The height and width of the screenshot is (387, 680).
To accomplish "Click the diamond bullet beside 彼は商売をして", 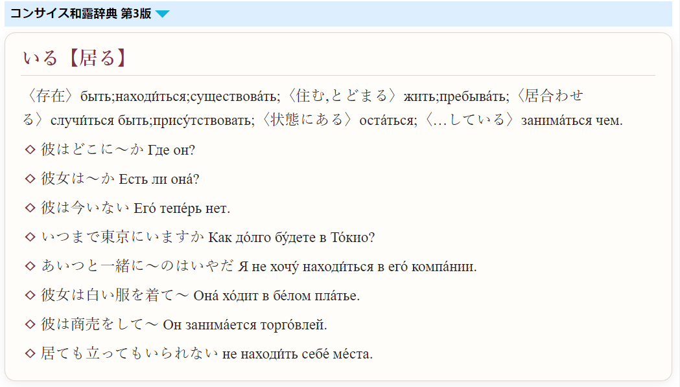I will 30,324.
